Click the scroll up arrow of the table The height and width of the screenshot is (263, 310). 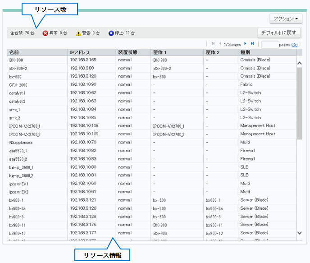(300, 63)
